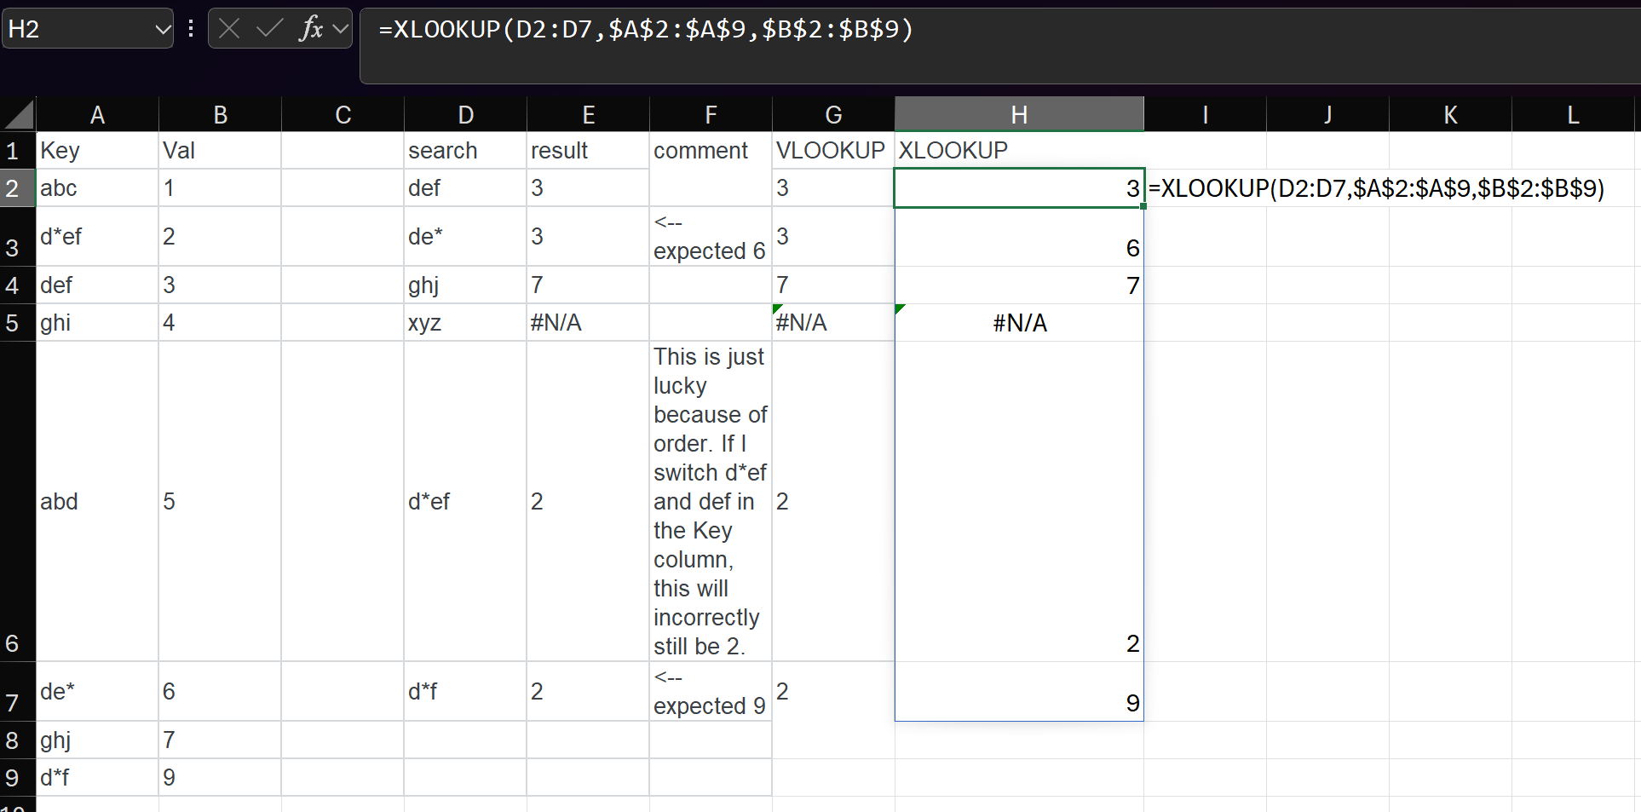Select row 1 header
The image size is (1641, 812).
pos(17,151)
